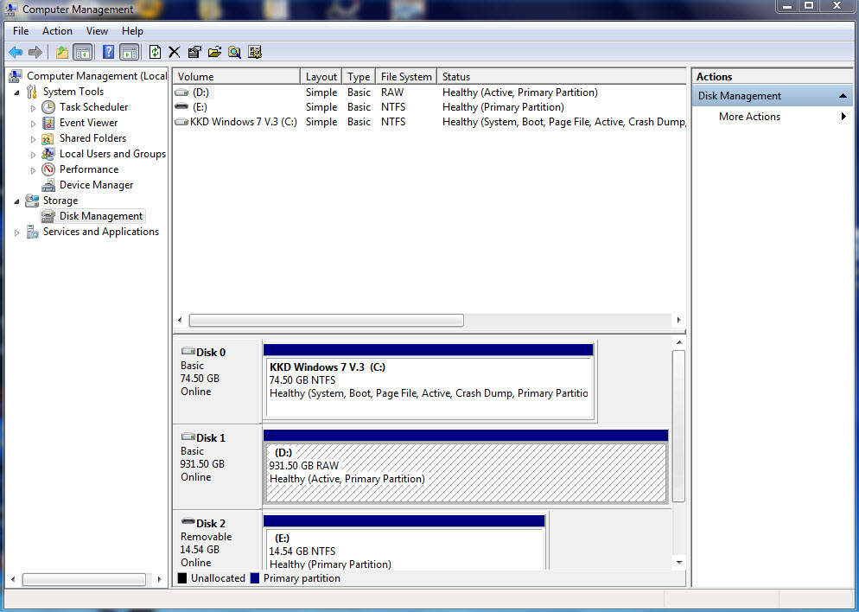
Task: Expand the Task Scheduler node arrow
Action: pyautogui.click(x=33, y=108)
